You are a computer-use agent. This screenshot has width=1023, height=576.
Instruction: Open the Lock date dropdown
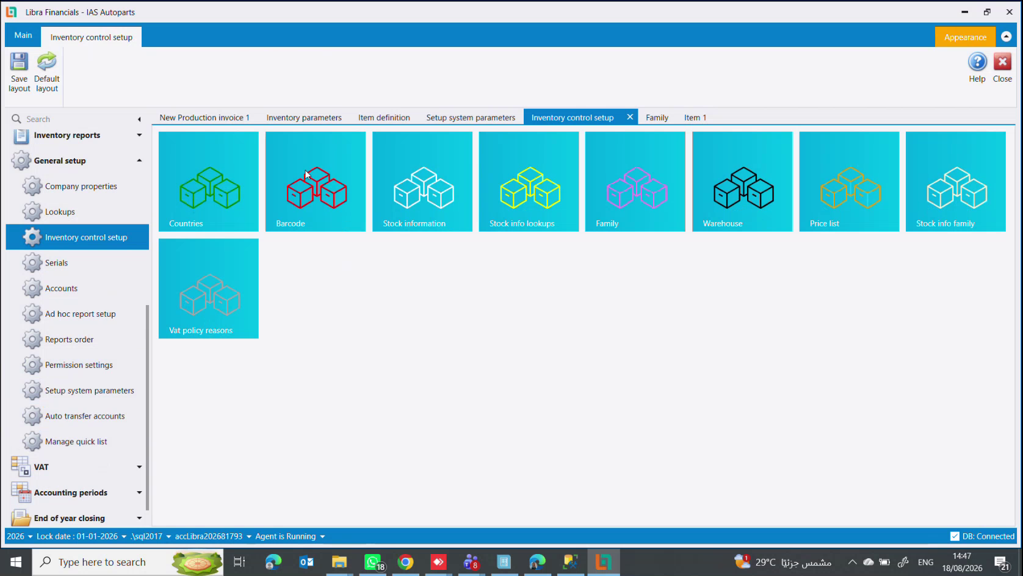point(81,536)
